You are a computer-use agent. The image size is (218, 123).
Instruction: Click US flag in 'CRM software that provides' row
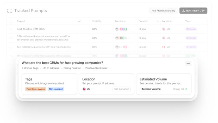(164, 38)
